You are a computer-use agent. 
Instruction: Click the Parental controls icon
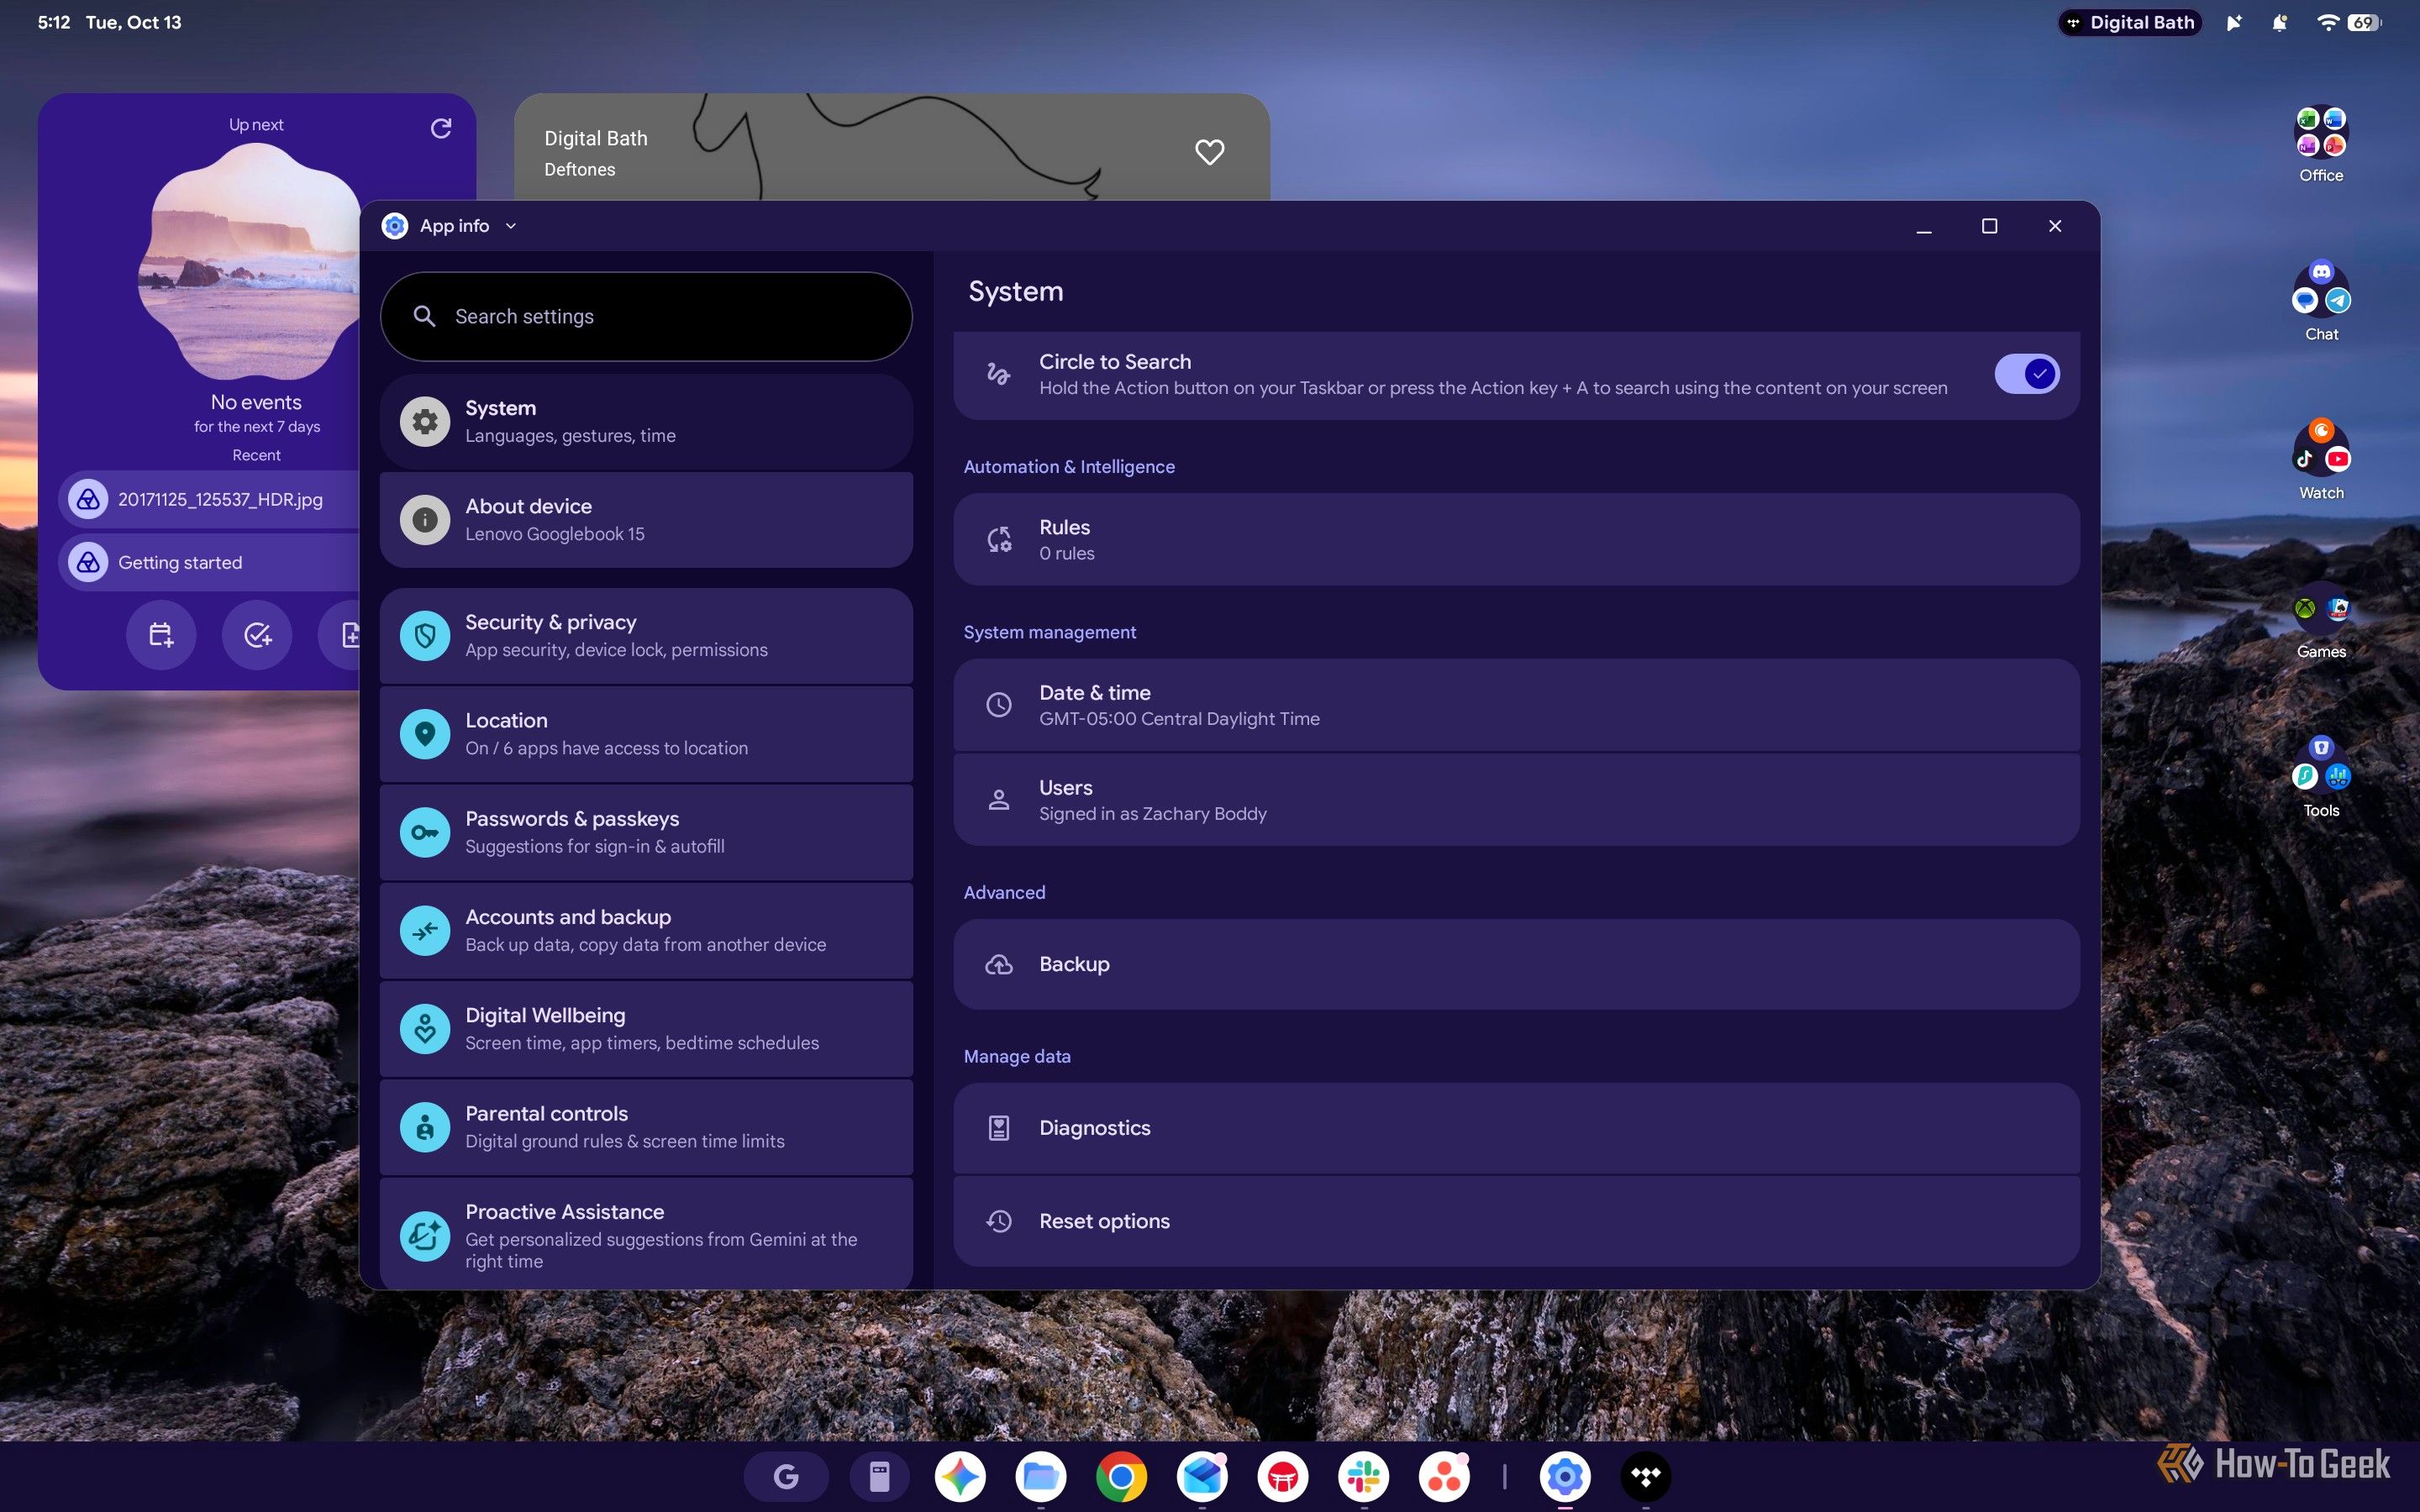tap(425, 1127)
